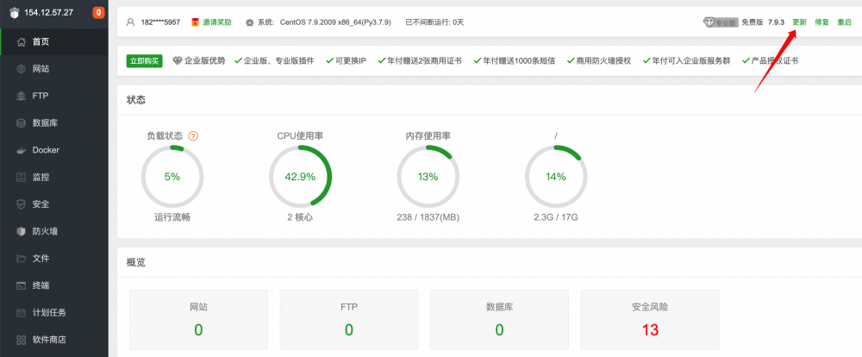Click the shield icon for 安全
The width and height of the screenshot is (862, 357).
(x=22, y=204)
